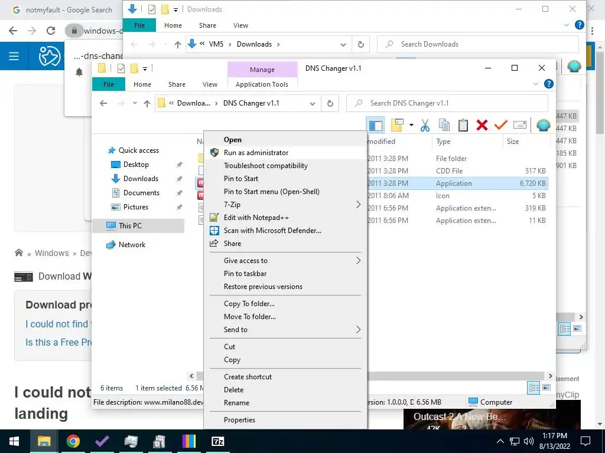
Task: Switch to details view in status bar
Action: click(x=534, y=388)
